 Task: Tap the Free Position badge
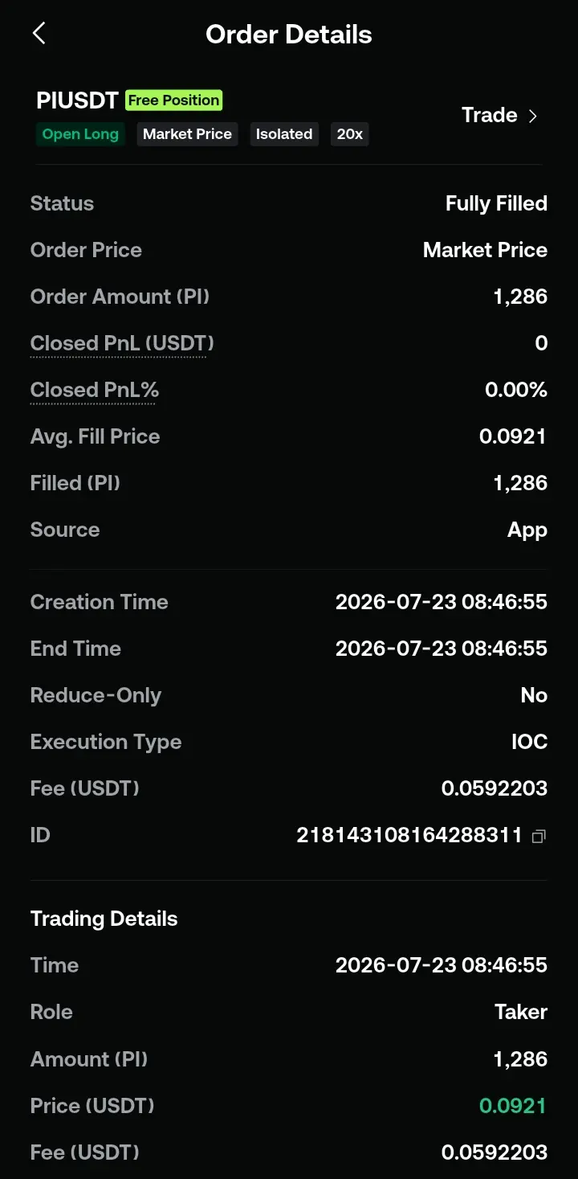point(174,100)
